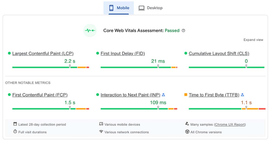Open Largest Contentful Paint (LCP) link
Screen dimensions: 273x142
[43, 54]
